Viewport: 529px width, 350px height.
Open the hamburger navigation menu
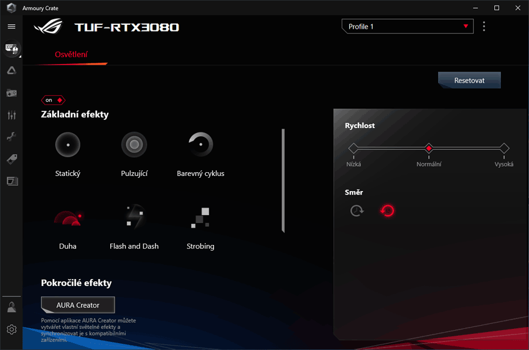[x=11, y=26]
